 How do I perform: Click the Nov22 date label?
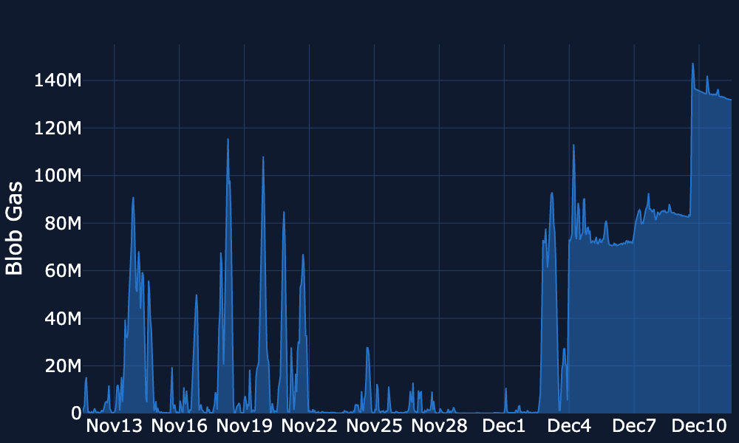pyautogui.click(x=309, y=426)
